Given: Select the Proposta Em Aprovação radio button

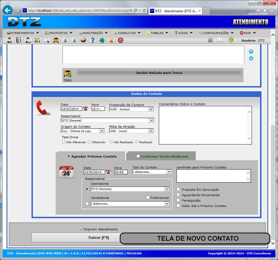Looking at the screenshot, I should click(178, 189).
